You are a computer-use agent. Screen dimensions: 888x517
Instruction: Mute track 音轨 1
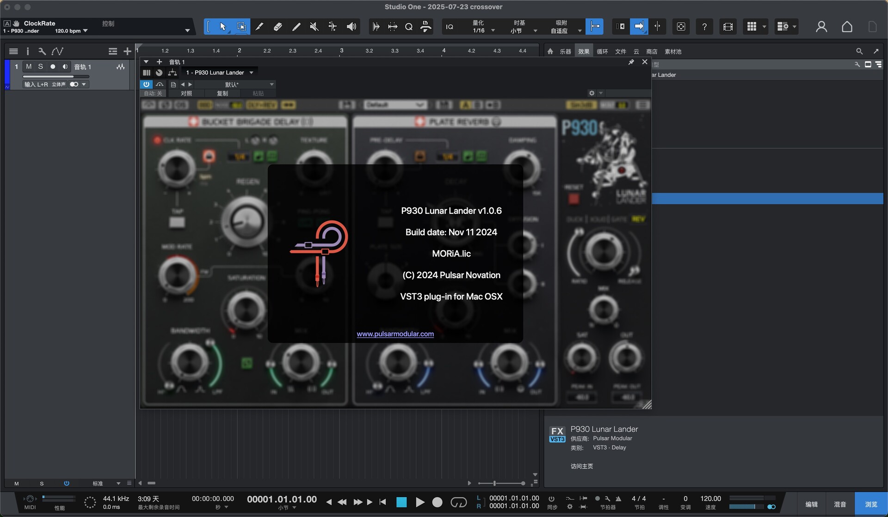click(29, 67)
